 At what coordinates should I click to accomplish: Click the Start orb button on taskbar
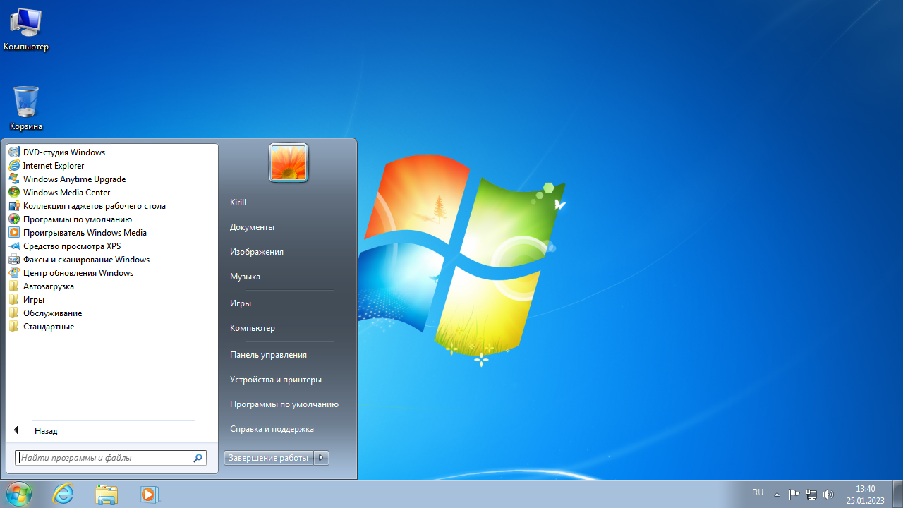pos(18,494)
